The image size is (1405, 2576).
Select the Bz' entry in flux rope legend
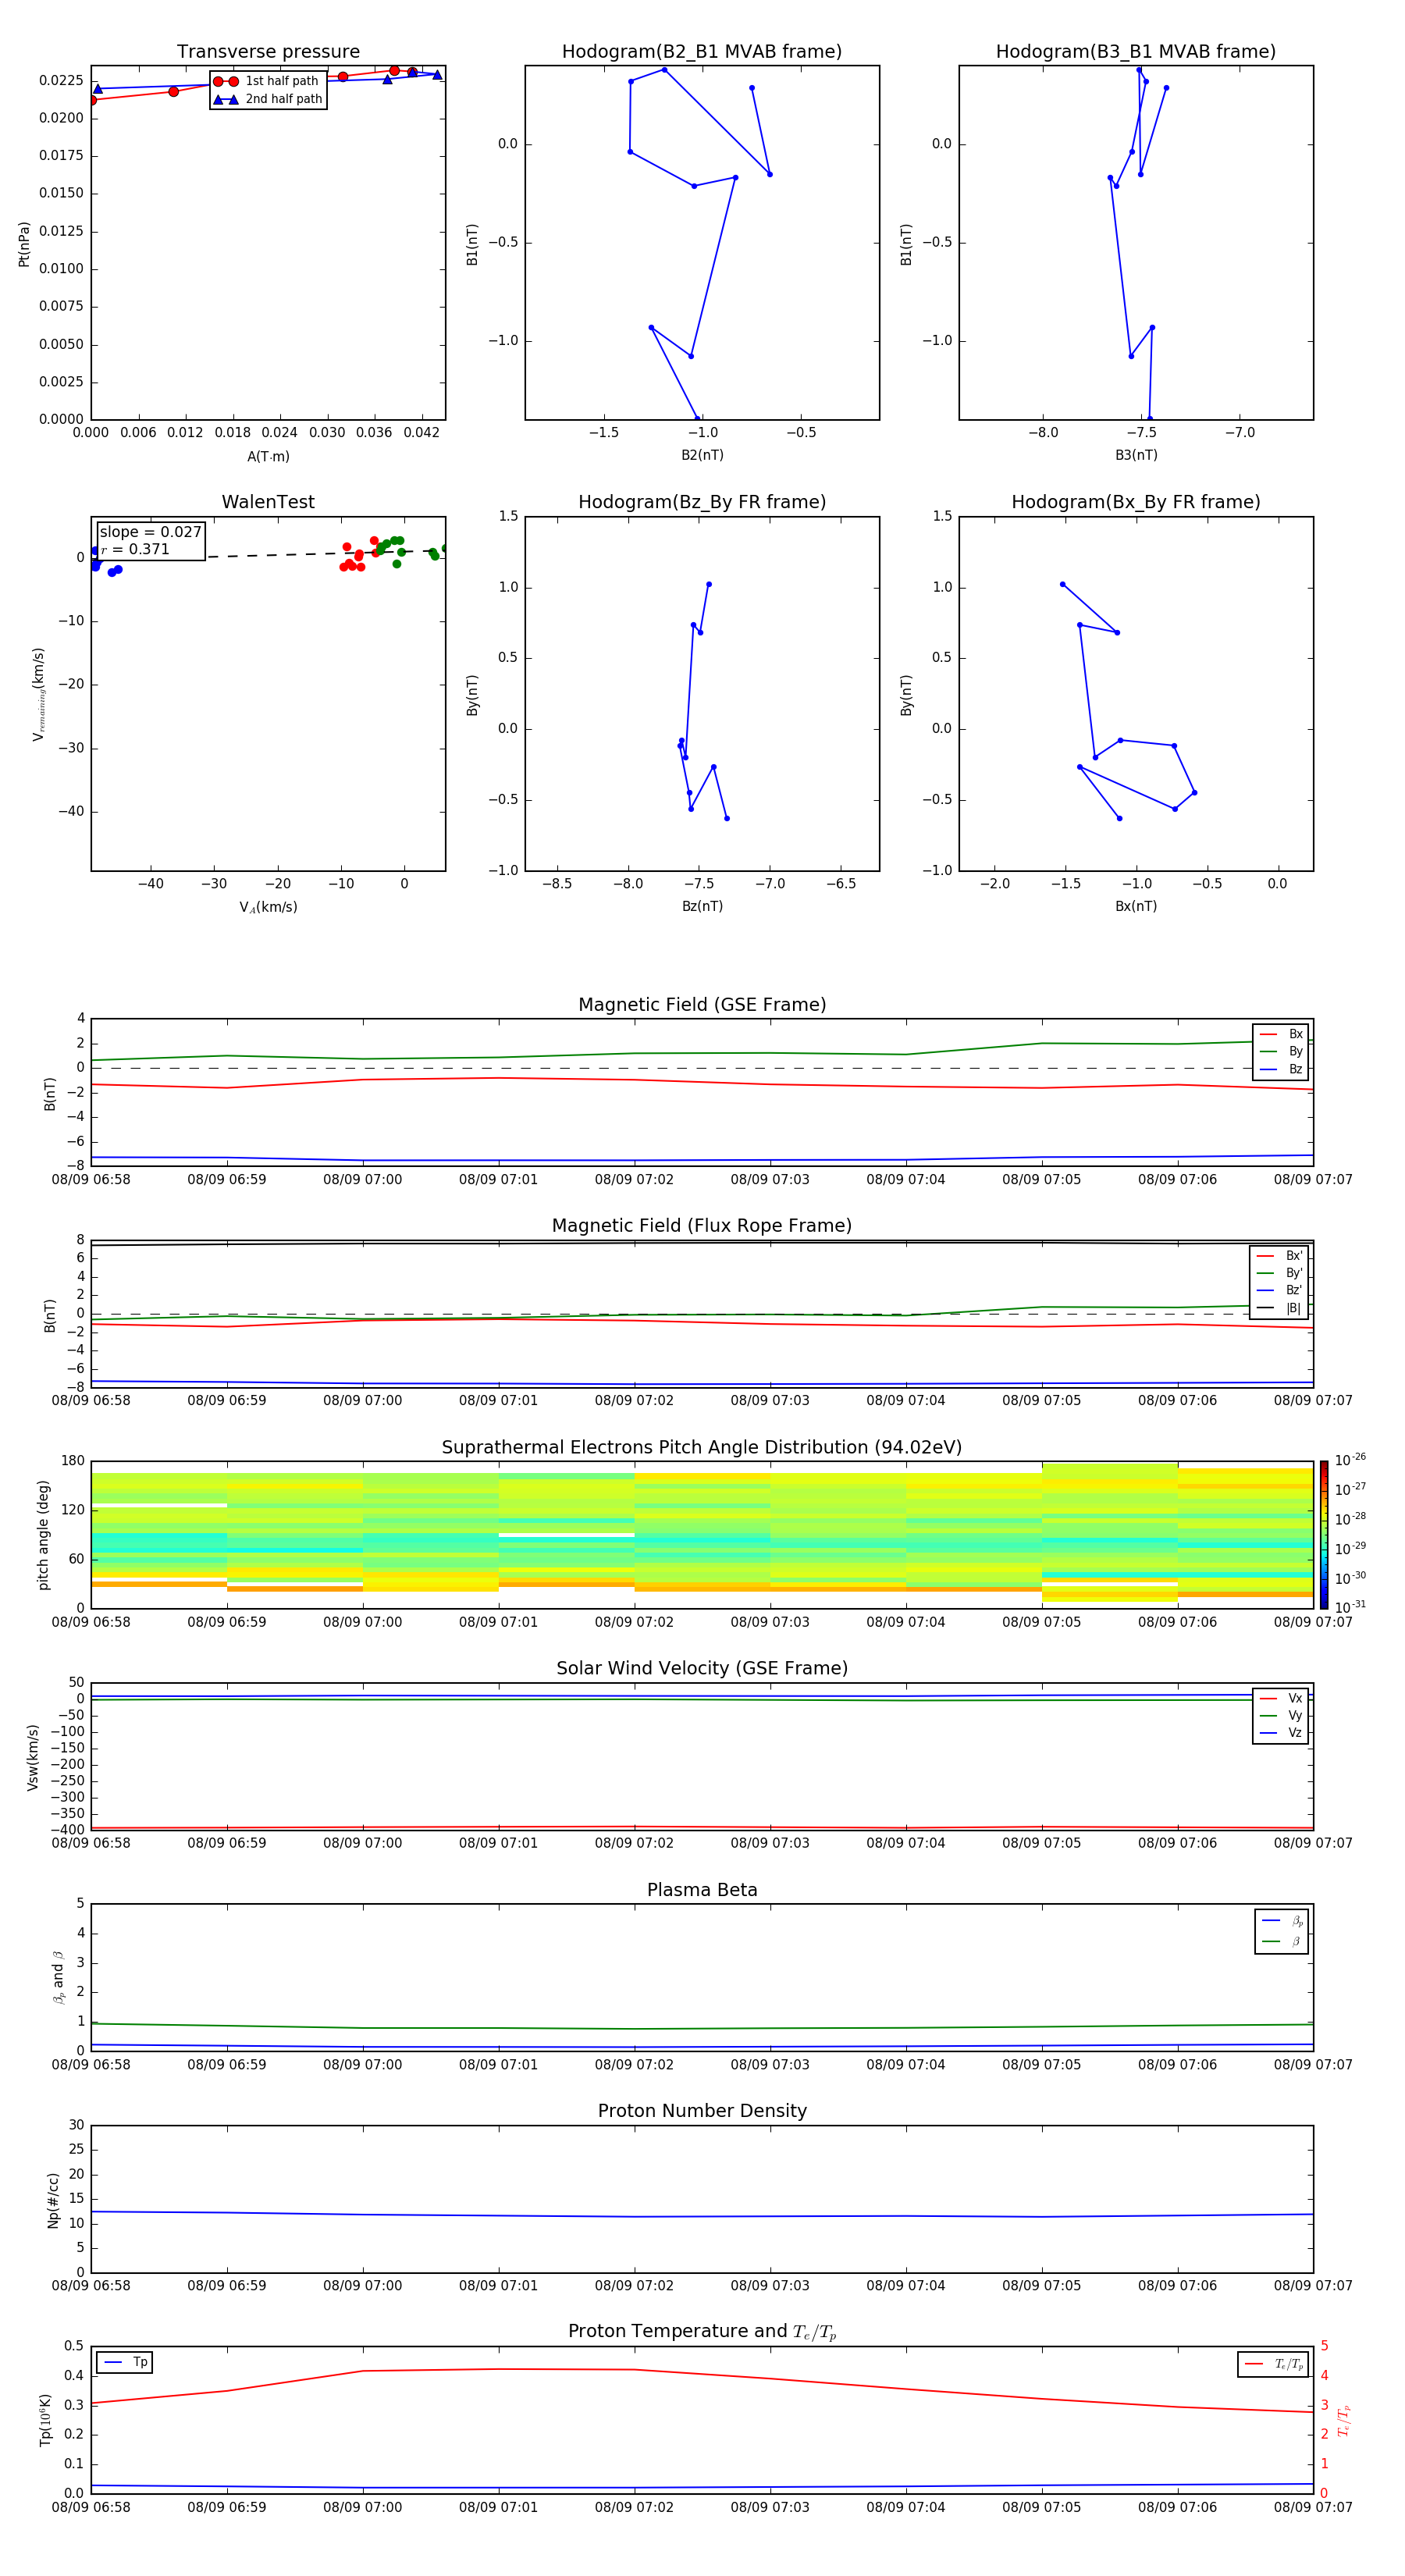(x=1279, y=1290)
